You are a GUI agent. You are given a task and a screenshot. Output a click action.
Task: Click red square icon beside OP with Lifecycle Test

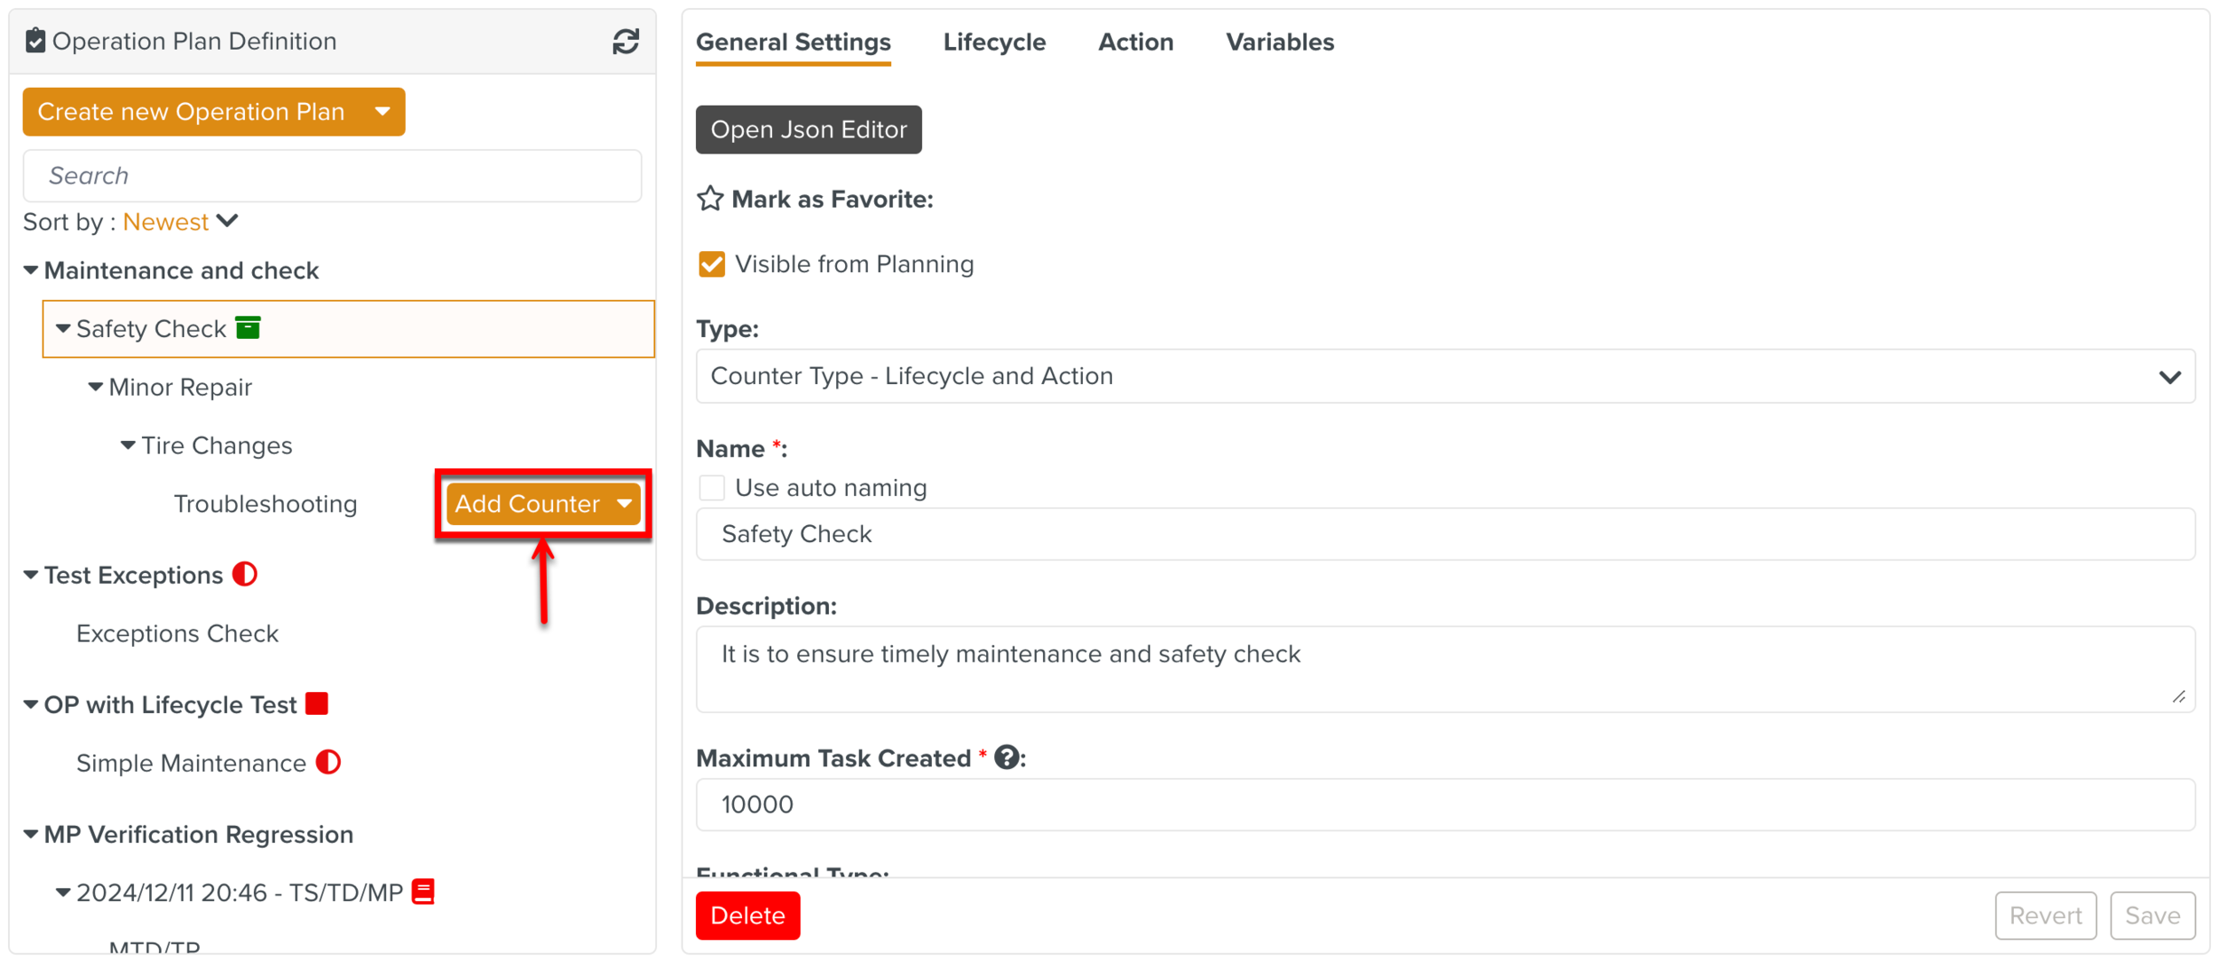317,704
